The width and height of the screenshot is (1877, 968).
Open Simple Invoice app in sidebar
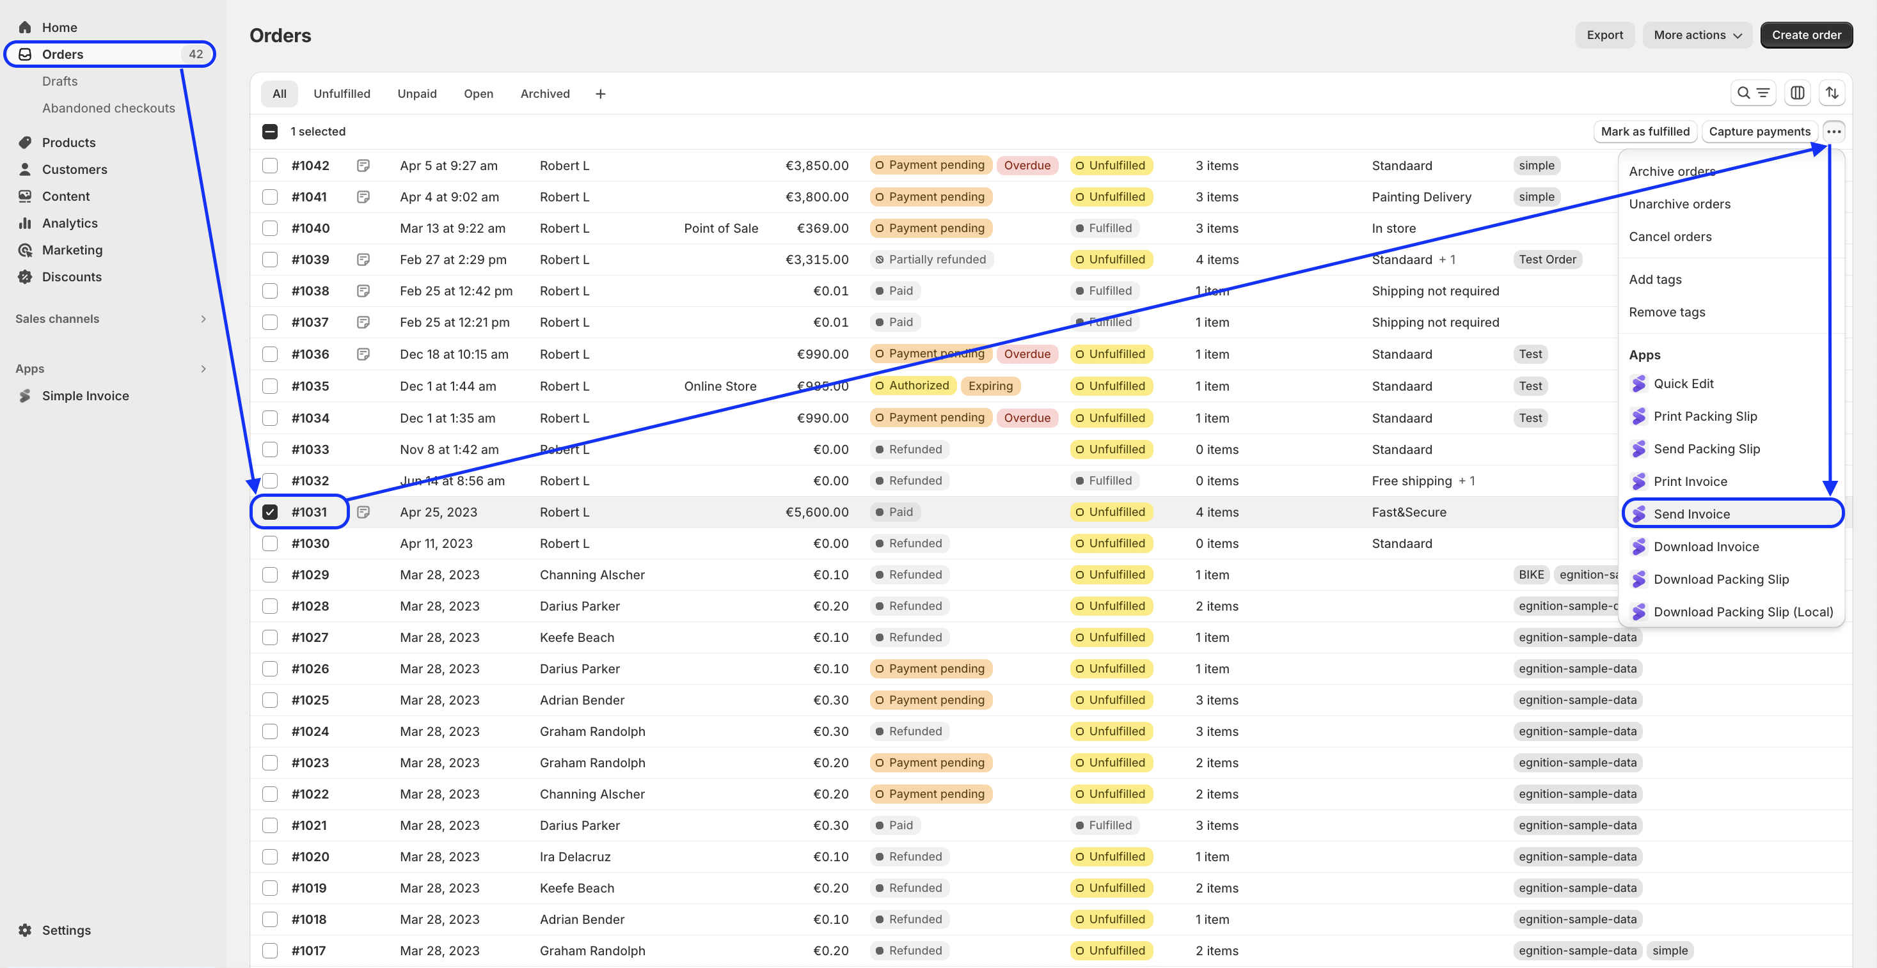coord(85,396)
